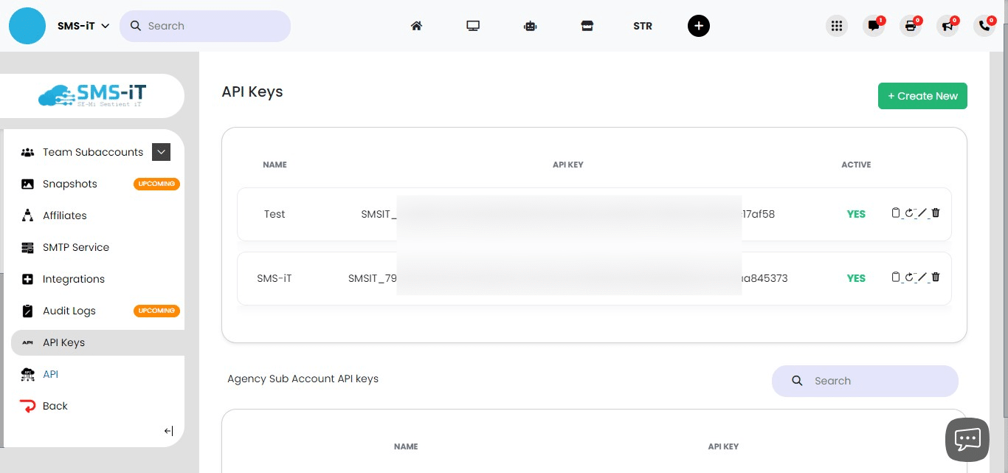Viewport: 1008px width, 473px height.
Task: Open the SMS-iT account switcher dropdown
Action: [83, 26]
